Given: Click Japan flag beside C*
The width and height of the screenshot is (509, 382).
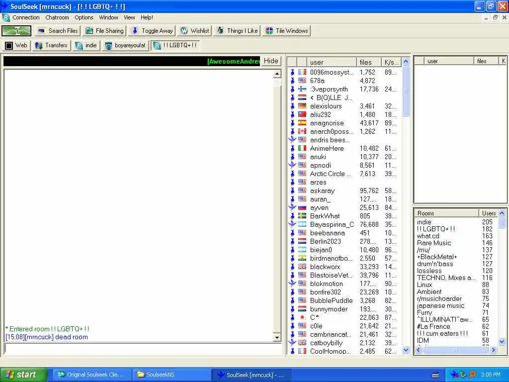Looking at the screenshot, I should tap(302, 317).
